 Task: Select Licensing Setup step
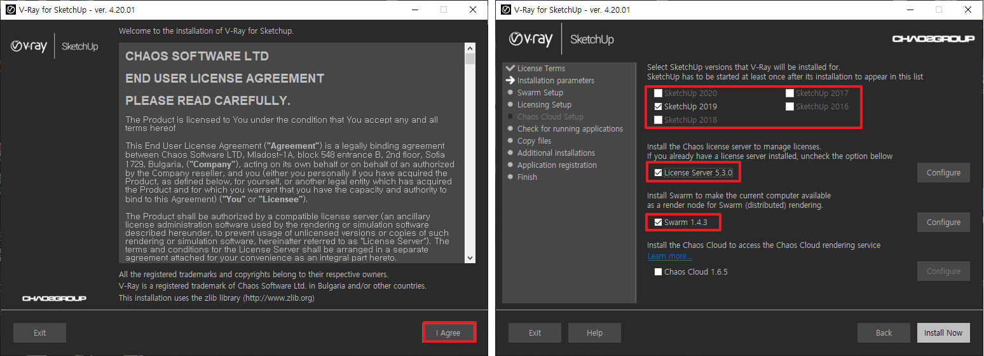point(544,104)
